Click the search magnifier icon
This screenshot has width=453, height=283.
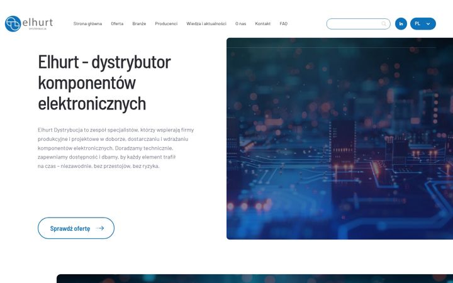tap(384, 24)
